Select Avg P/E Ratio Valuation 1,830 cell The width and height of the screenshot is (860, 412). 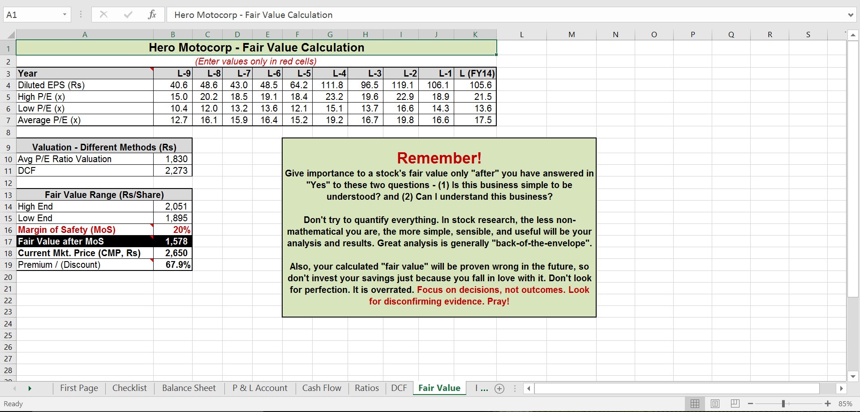click(173, 159)
